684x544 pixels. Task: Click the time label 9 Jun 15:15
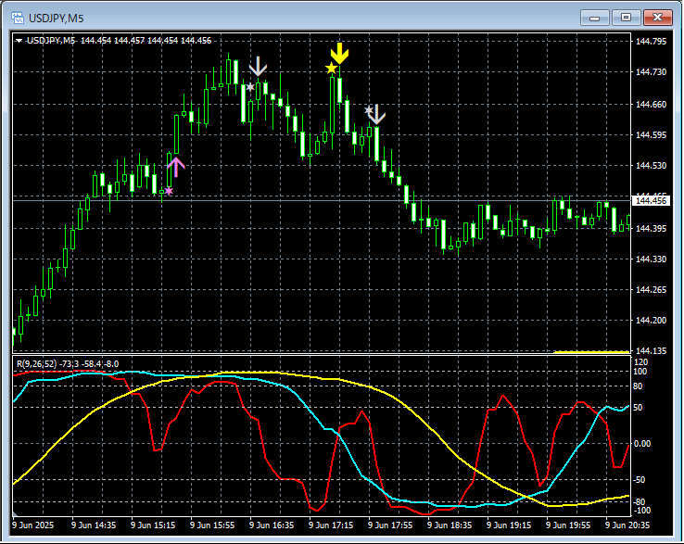(153, 525)
